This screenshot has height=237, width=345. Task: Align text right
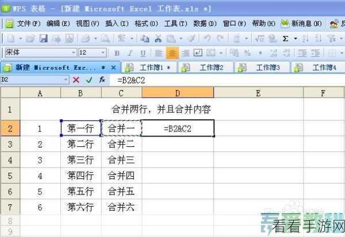pos(185,53)
